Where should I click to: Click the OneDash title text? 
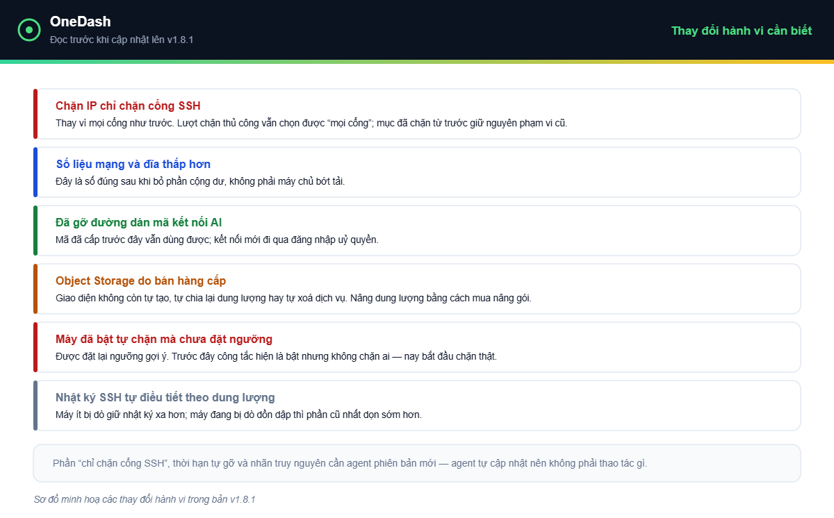click(x=81, y=22)
